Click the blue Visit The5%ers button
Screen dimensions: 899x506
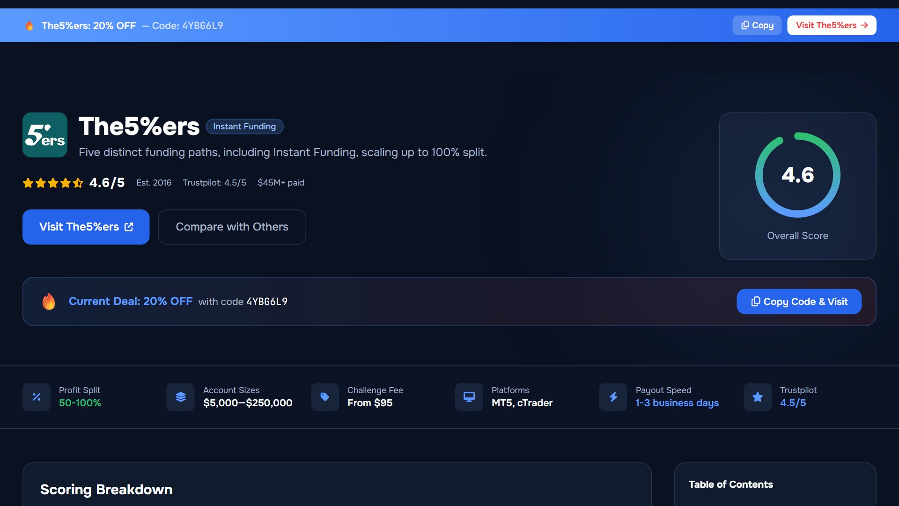(86, 227)
